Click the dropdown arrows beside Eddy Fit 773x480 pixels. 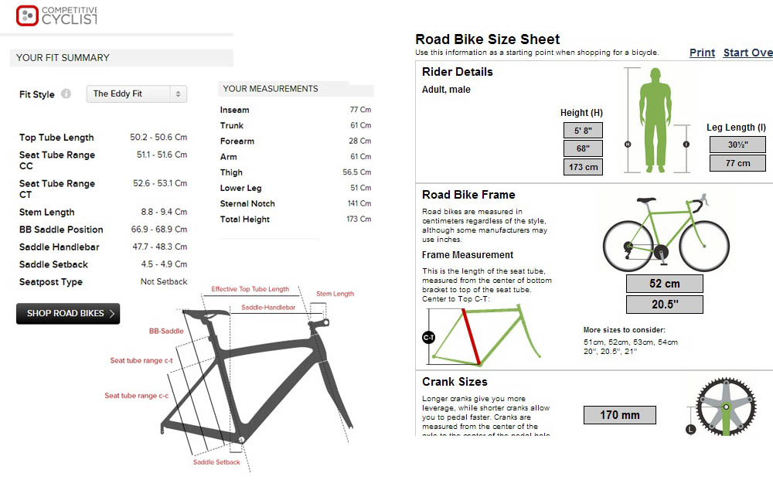pyautogui.click(x=178, y=94)
